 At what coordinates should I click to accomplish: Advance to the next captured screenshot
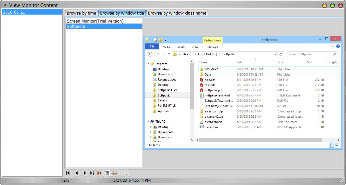85,173
